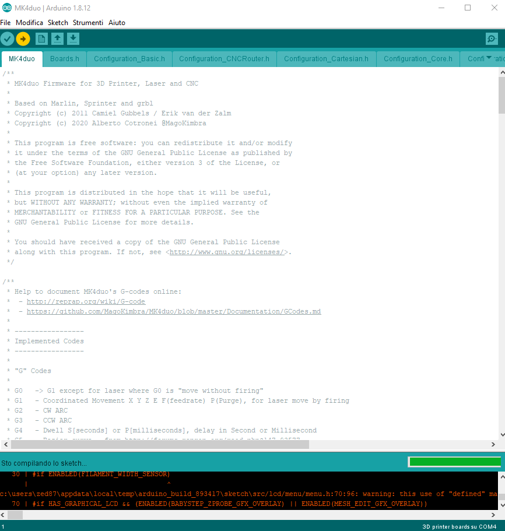This screenshot has width=505, height=531.
Task: Maximize the Arduino window
Action: click(x=468, y=8)
